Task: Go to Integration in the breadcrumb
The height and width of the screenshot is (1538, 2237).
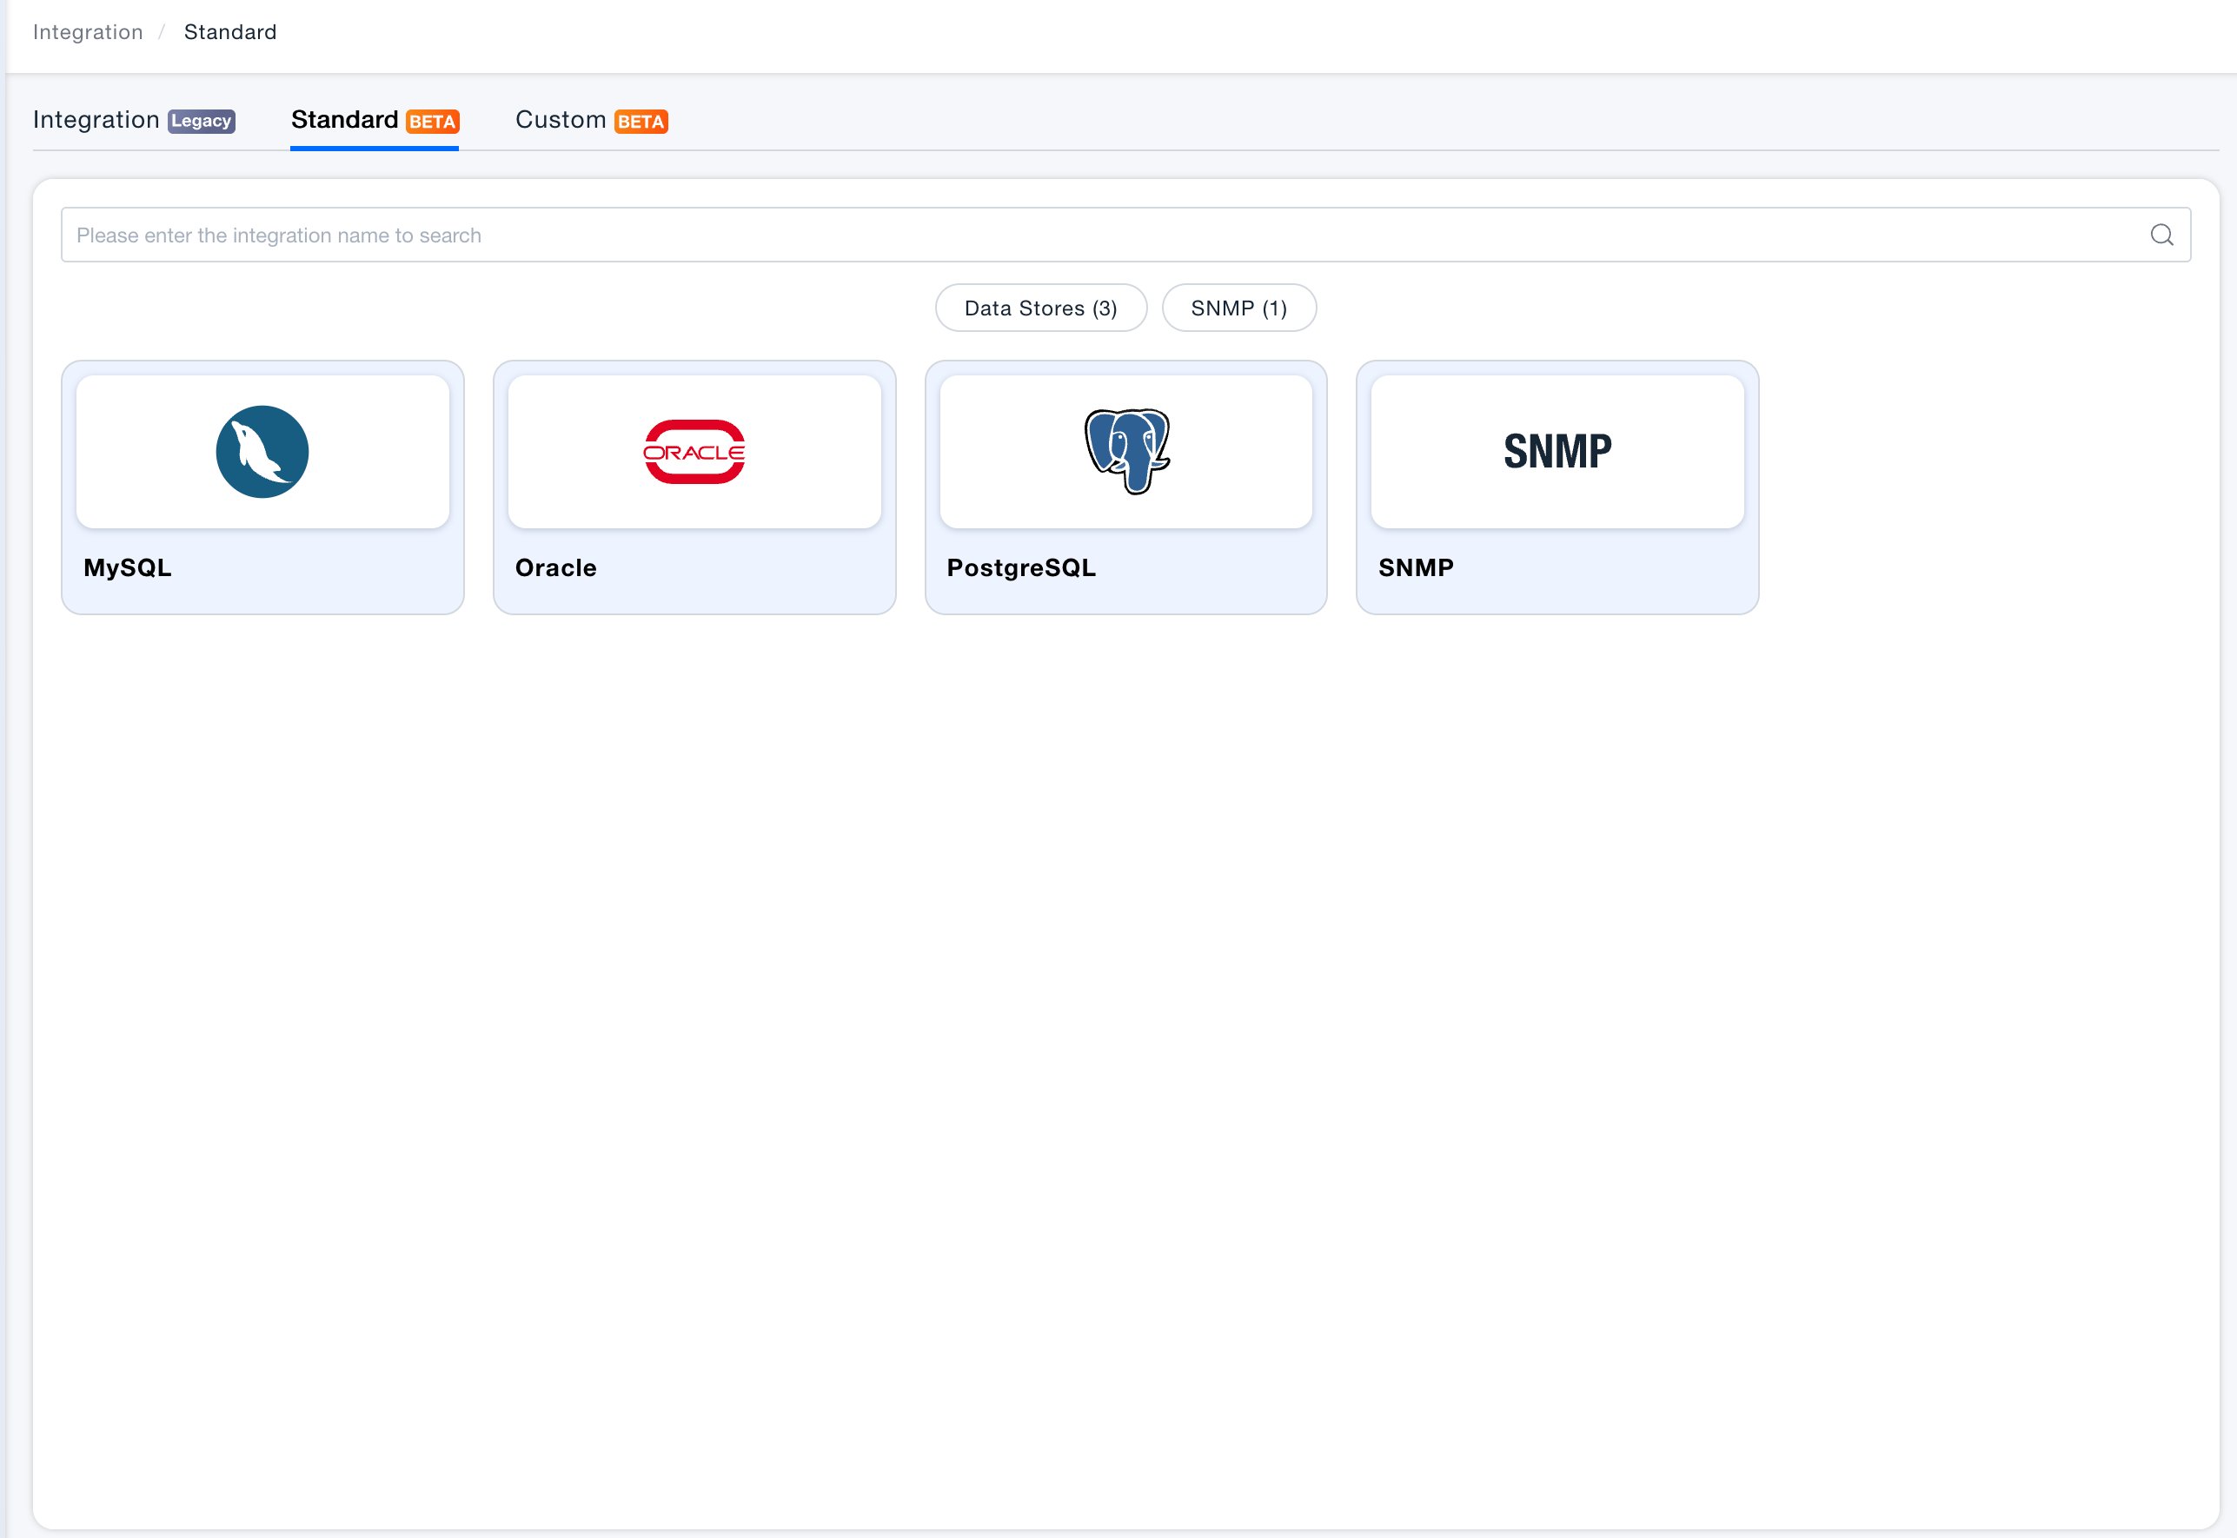Action: tap(88, 32)
